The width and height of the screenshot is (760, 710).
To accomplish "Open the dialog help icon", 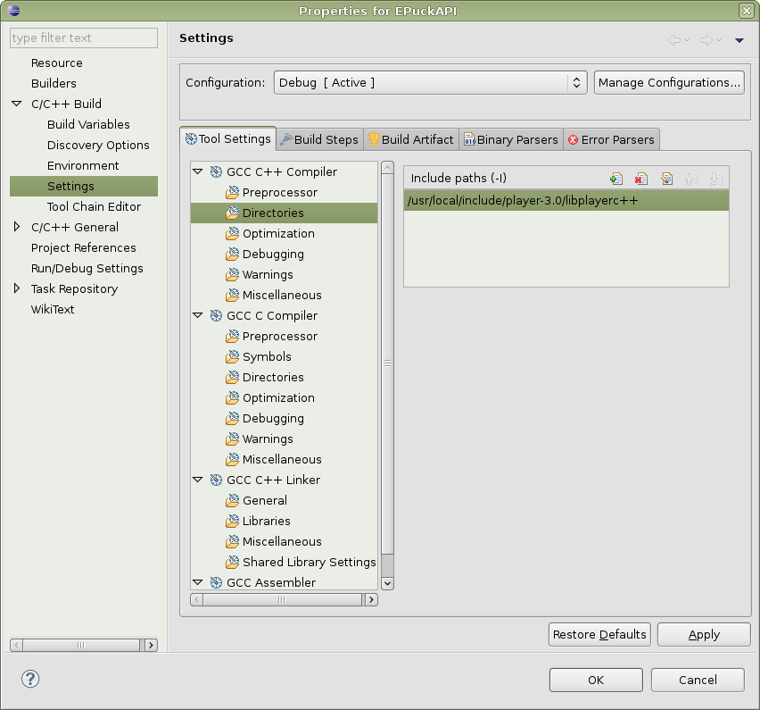I will coord(30,679).
